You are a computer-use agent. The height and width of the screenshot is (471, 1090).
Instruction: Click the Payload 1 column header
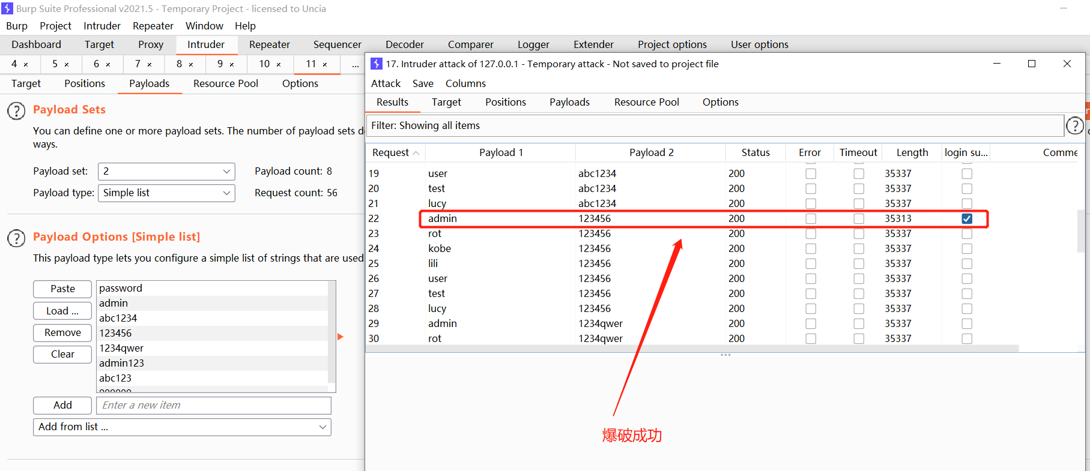click(501, 152)
